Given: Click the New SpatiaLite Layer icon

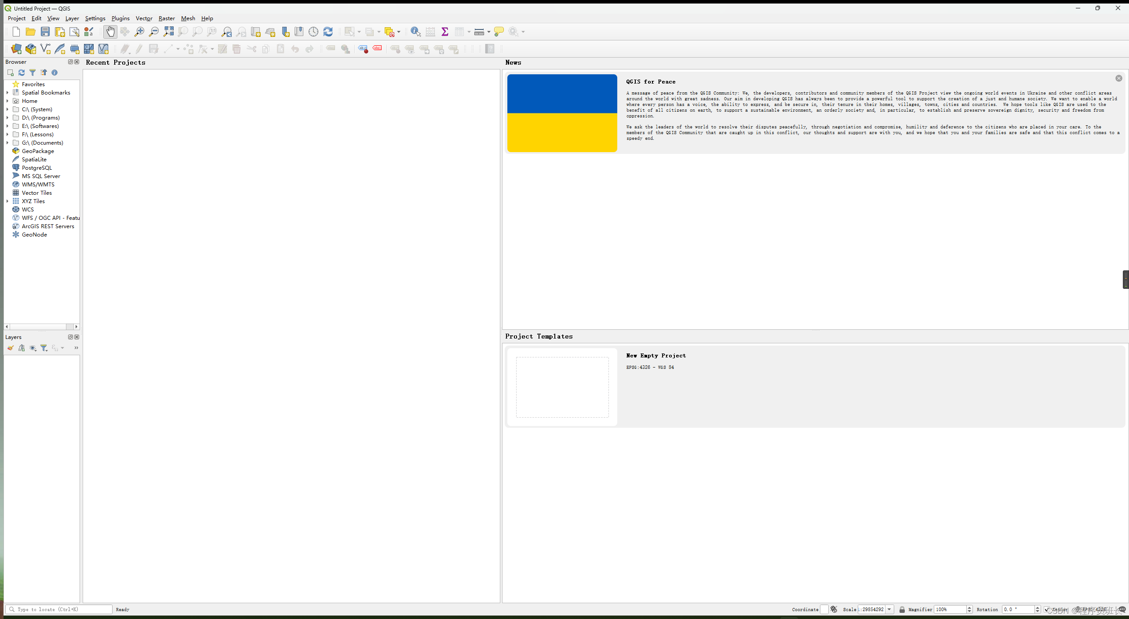Looking at the screenshot, I should (x=60, y=49).
